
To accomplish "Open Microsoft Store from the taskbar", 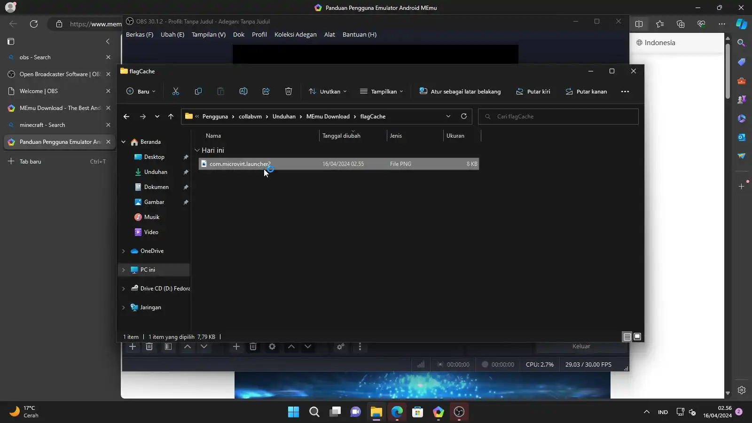I will [x=417, y=412].
